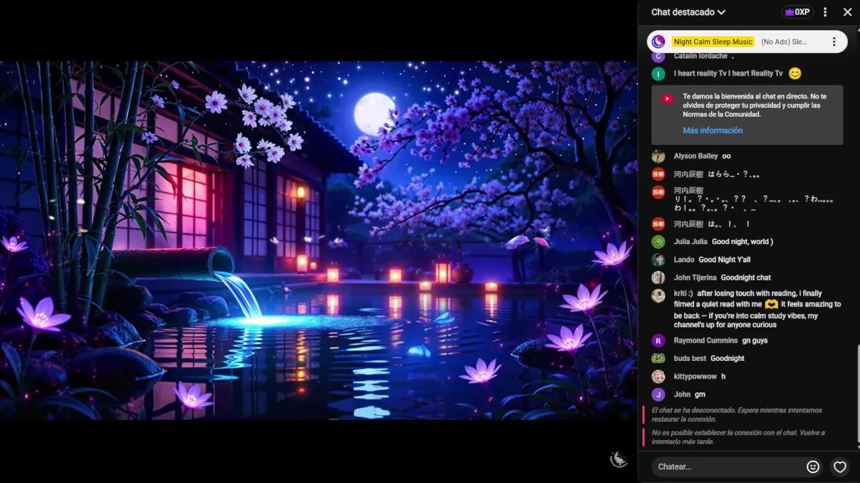Click the Night Calm Sleep Music channel avatar
The image size is (860, 483).
(x=658, y=42)
